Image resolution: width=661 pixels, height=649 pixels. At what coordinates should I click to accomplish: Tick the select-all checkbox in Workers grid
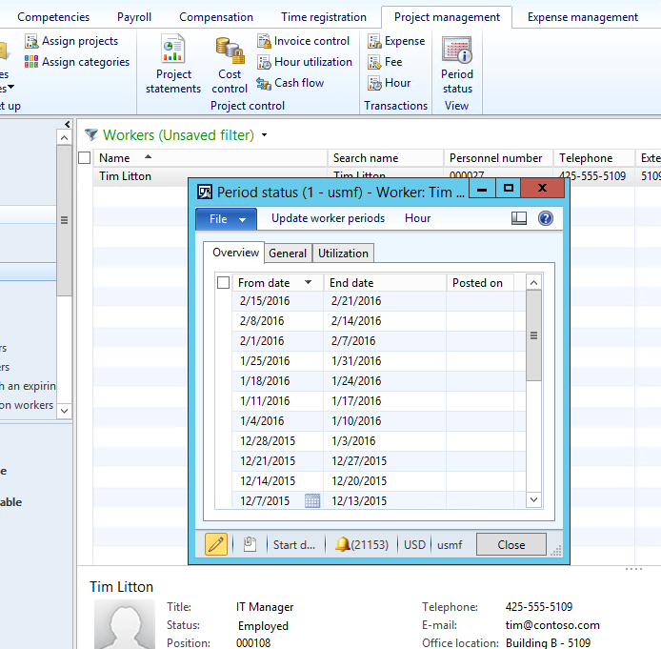tap(85, 158)
